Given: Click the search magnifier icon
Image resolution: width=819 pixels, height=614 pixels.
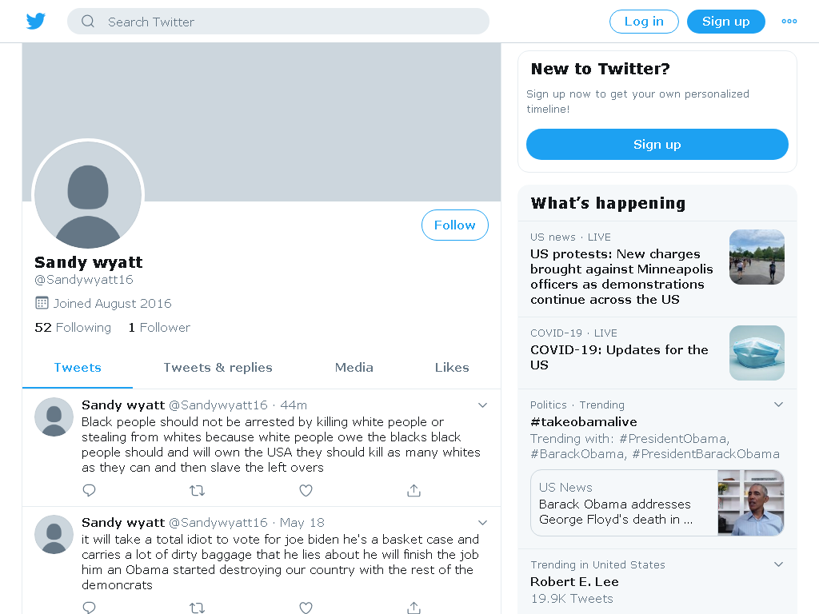Looking at the screenshot, I should [x=88, y=22].
